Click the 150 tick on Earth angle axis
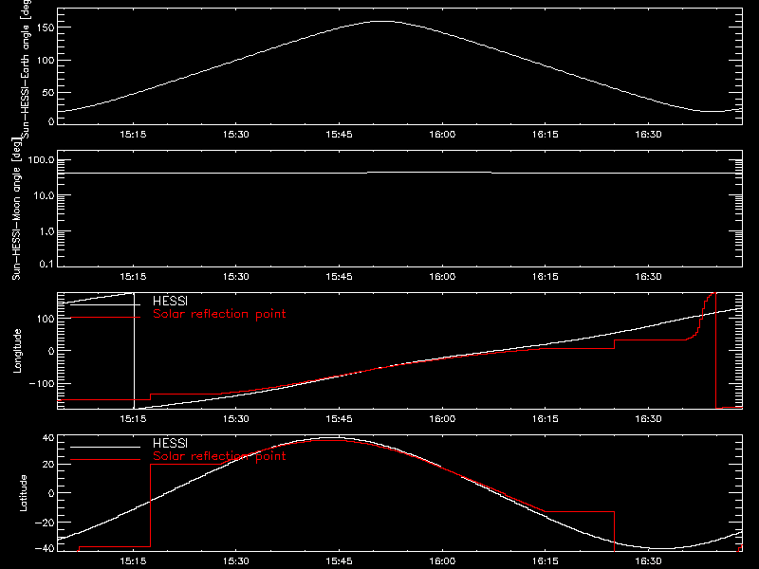The image size is (759, 569). [x=46, y=28]
